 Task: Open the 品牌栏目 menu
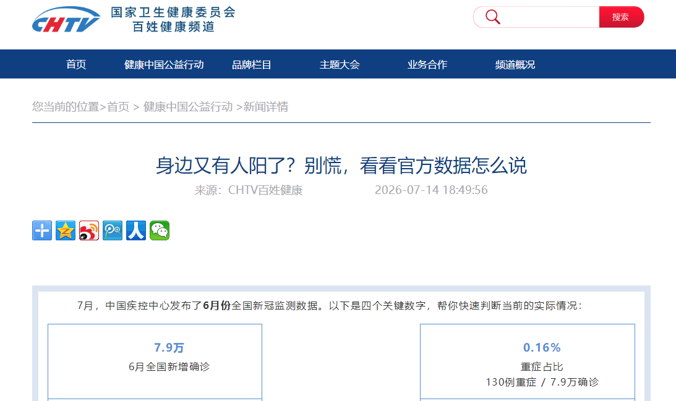click(252, 65)
